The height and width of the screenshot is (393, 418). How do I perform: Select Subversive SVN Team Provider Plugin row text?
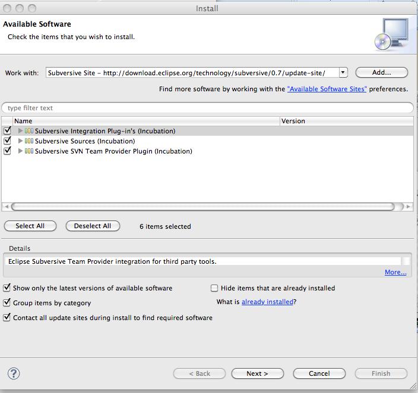(x=113, y=151)
